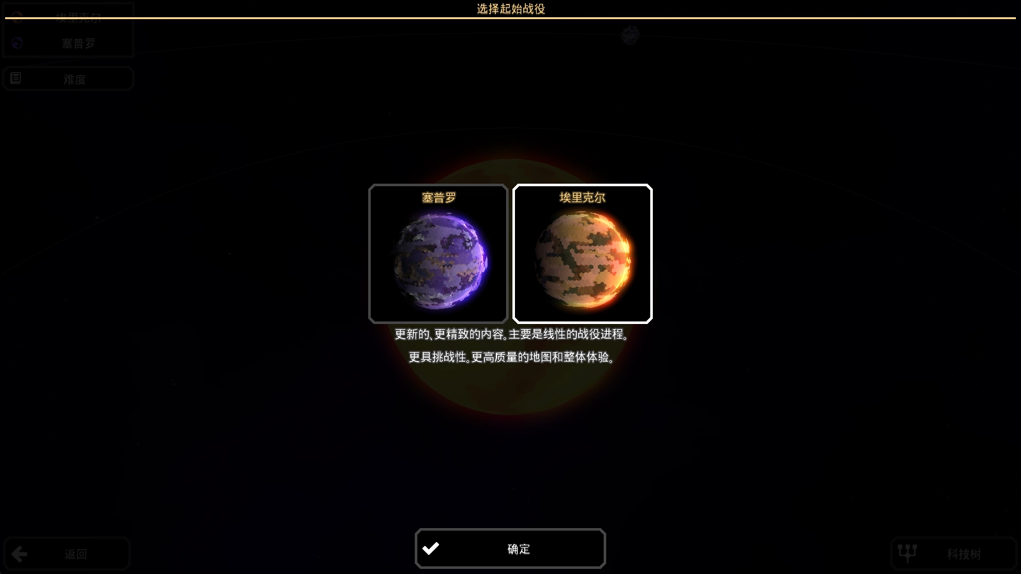Click the back arrow icon beside 返回
The height and width of the screenshot is (574, 1021).
19,554
